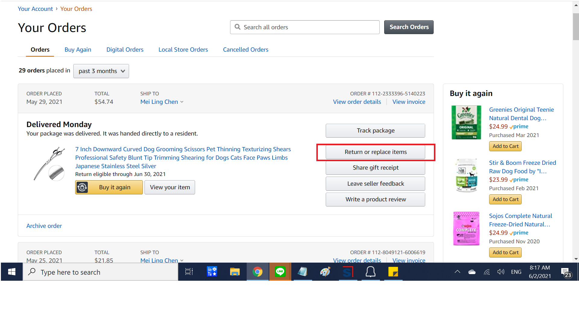Click the search magnifier icon in orders search box
Image resolution: width=579 pixels, height=326 pixels.
pyautogui.click(x=238, y=27)
